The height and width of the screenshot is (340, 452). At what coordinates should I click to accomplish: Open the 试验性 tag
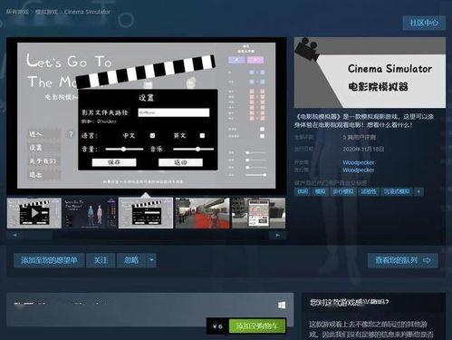[x=369, y=191]
